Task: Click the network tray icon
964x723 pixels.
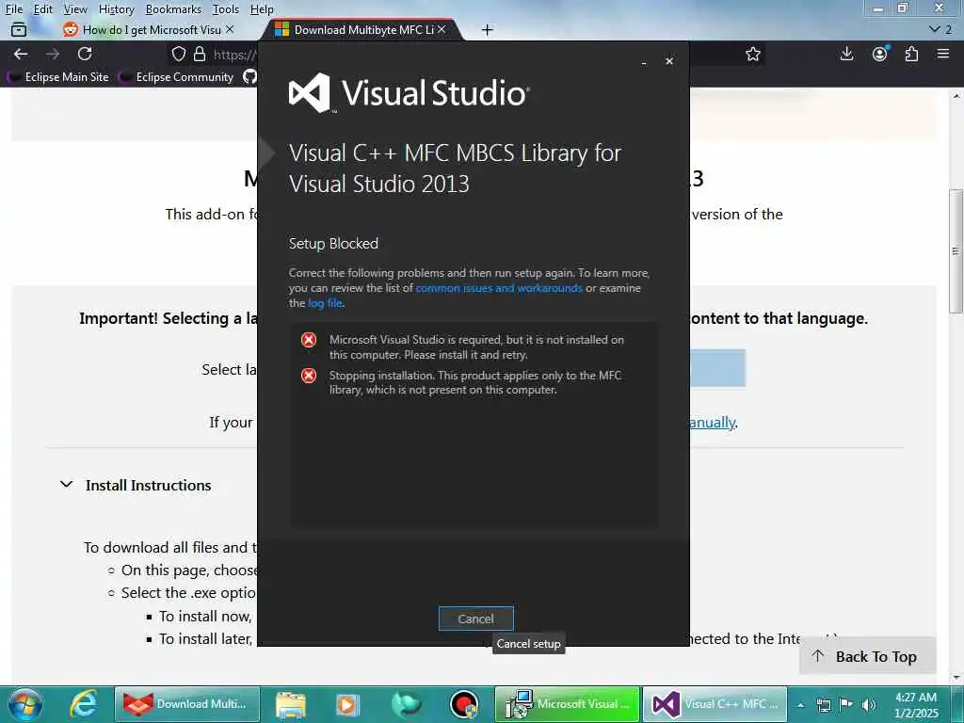Action: click(823, 705)
